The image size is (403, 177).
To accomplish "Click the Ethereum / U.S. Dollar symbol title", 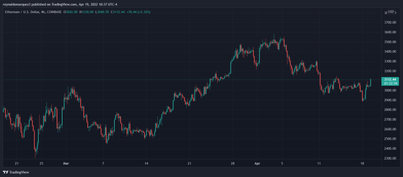I will [x=22, y=12].
